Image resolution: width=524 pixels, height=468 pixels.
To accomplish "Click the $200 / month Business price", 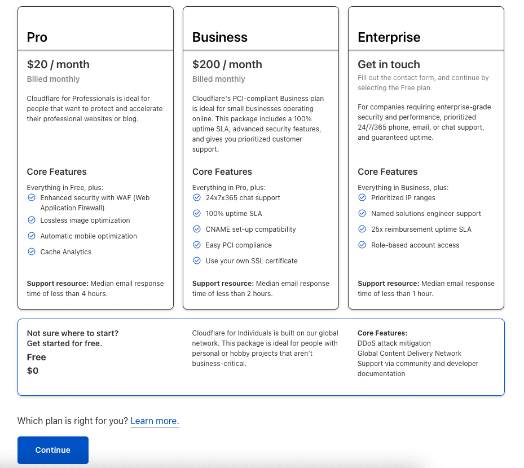I will [x=227, y=64].
